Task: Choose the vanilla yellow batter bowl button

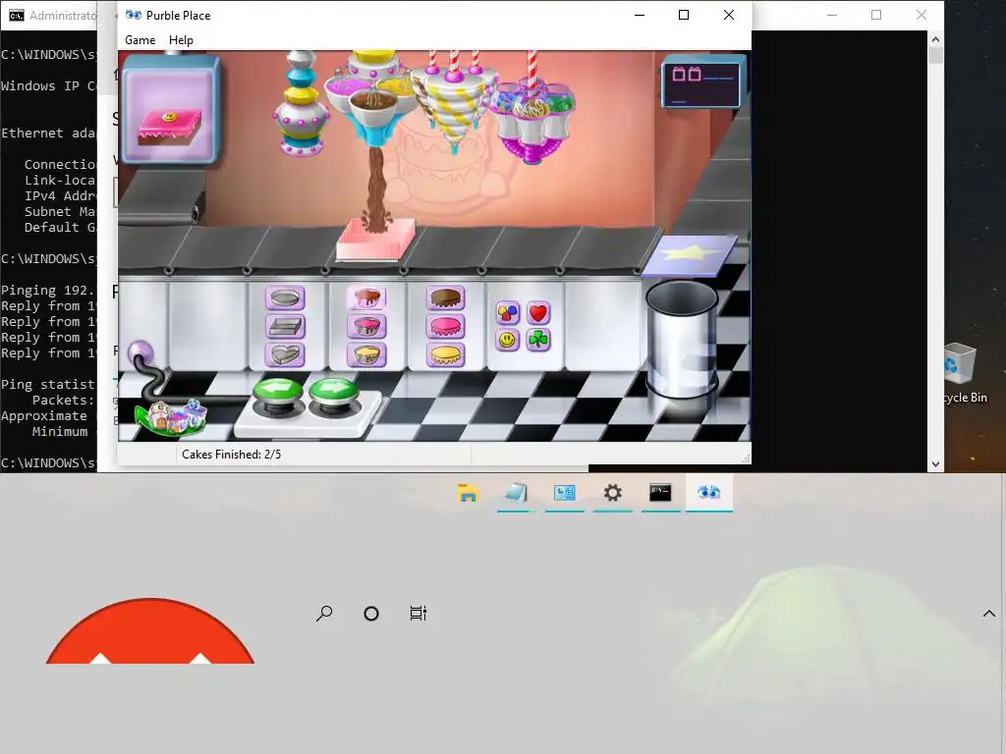Action: [x=366, y=353]
